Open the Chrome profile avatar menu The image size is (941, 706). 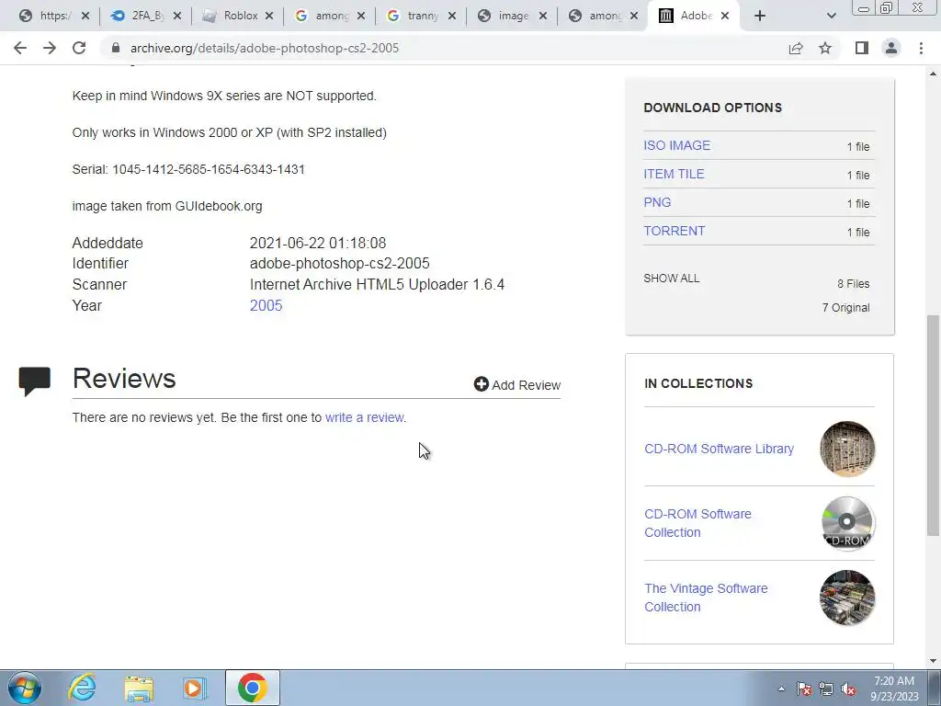(x=891, y=48)
